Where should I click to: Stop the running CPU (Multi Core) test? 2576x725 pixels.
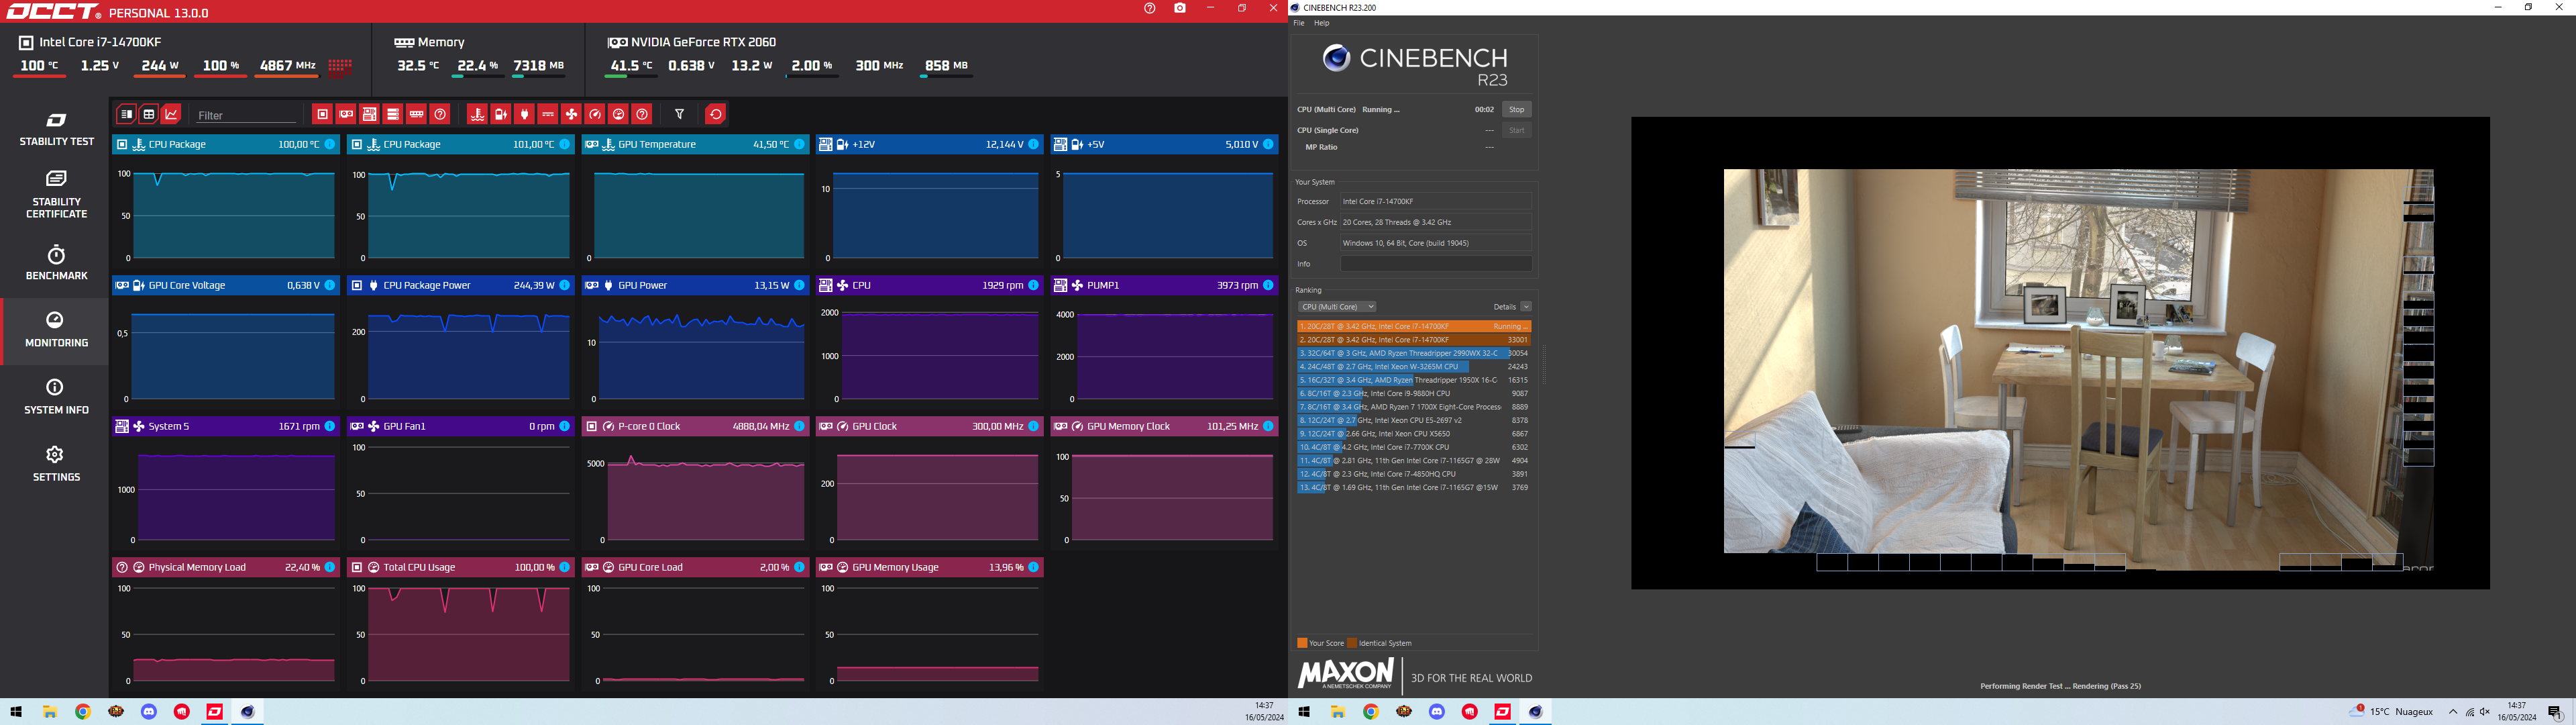point(1517,109)
